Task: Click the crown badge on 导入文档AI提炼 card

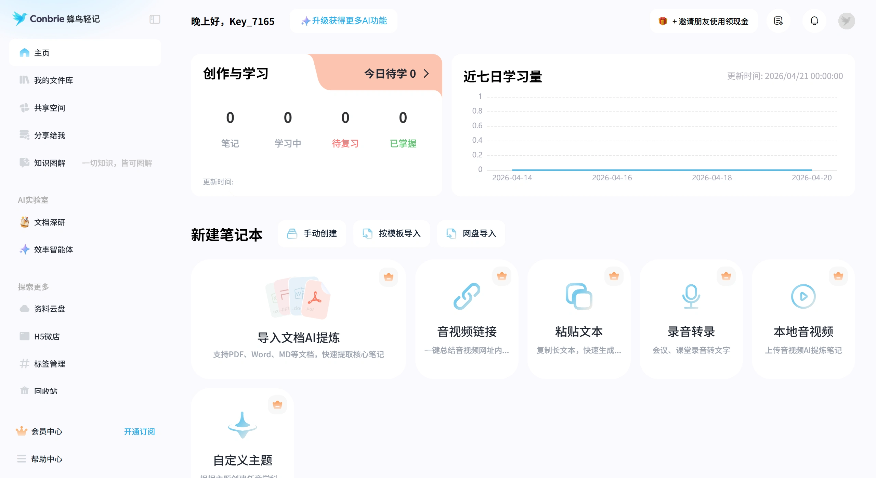Action: pyautogui.click(x=388, y=277)
